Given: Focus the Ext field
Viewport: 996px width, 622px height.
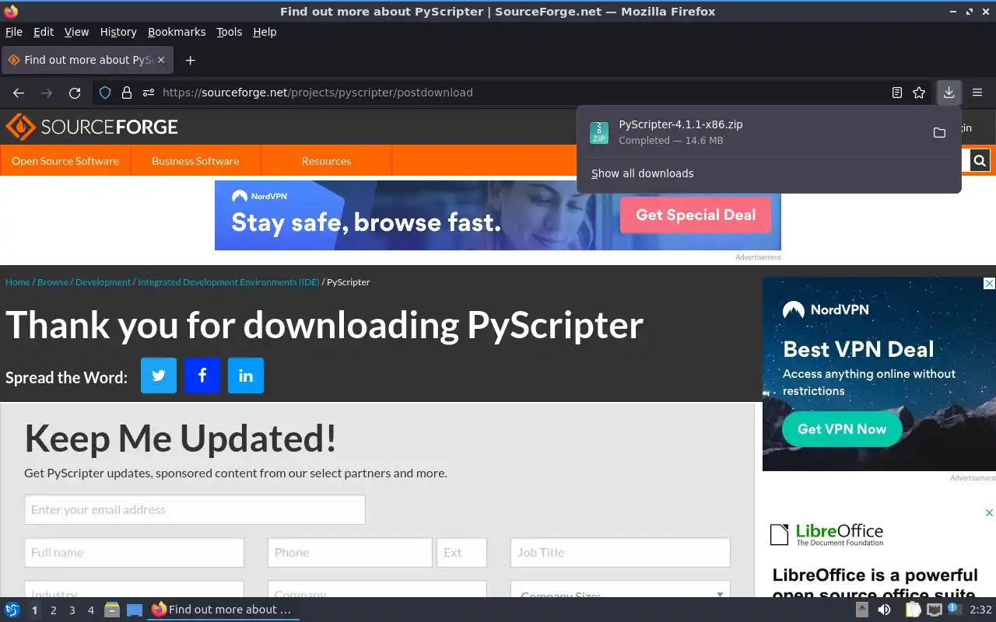Looking at the screenshot, I should 461,553.
